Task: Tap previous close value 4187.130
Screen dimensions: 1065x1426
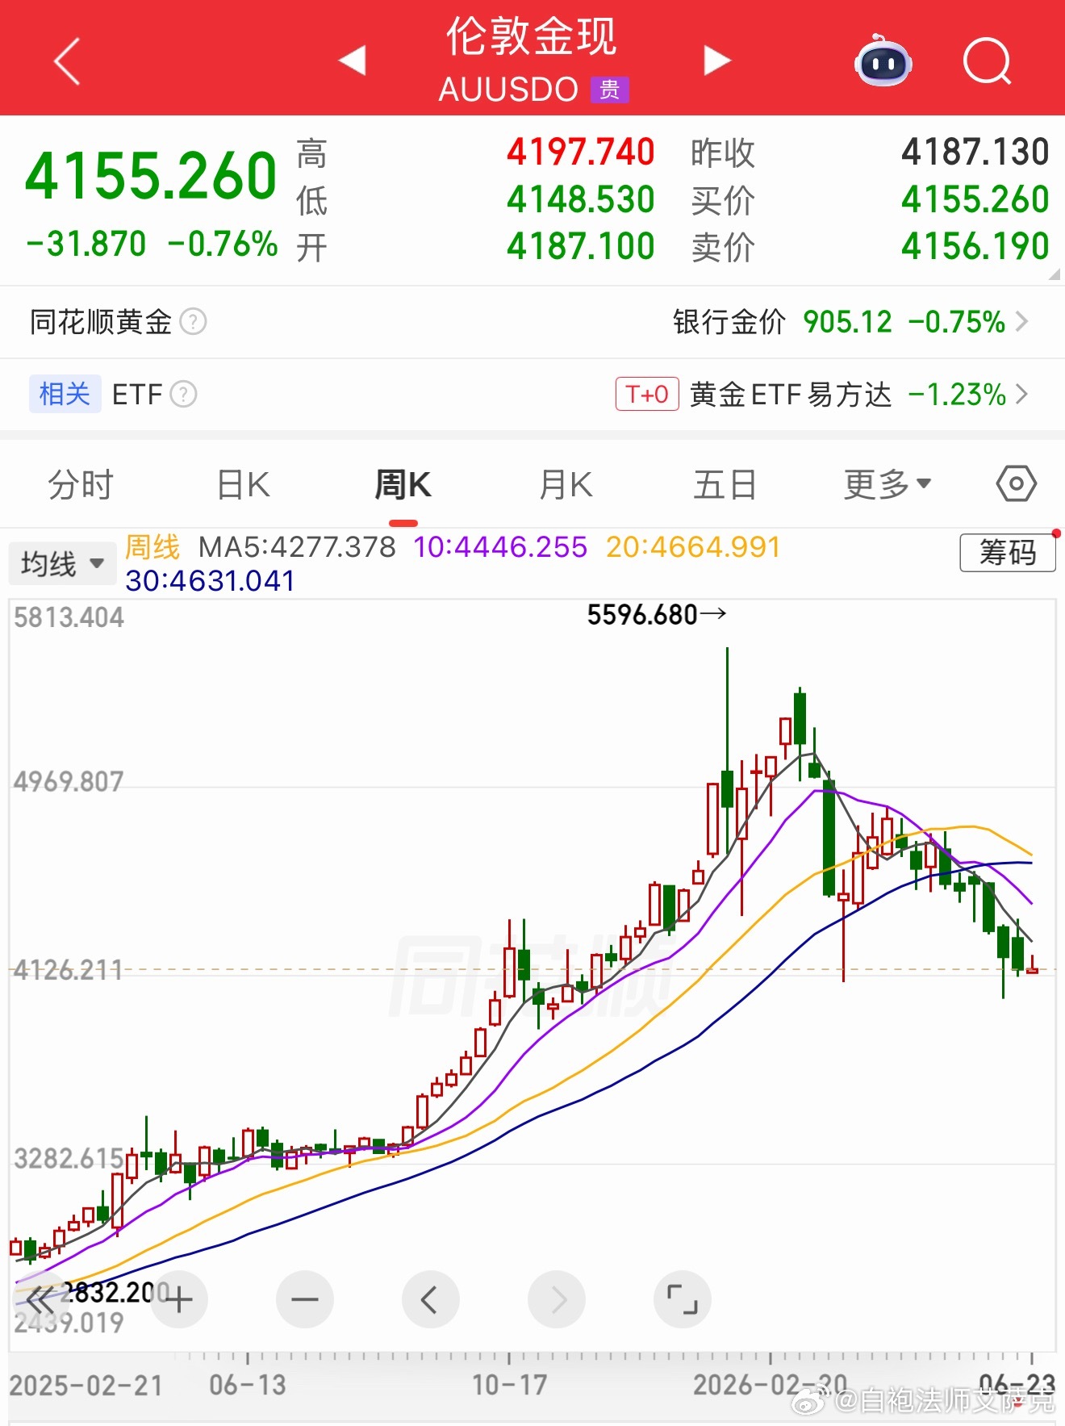Action: [x=975, y=153]
